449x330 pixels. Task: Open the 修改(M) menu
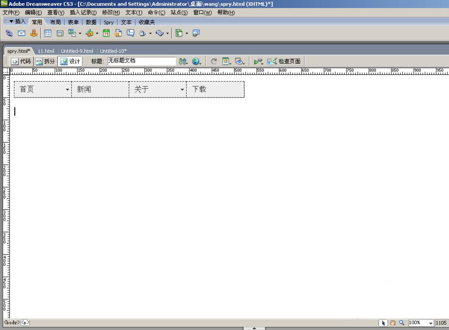coord(111,13)
